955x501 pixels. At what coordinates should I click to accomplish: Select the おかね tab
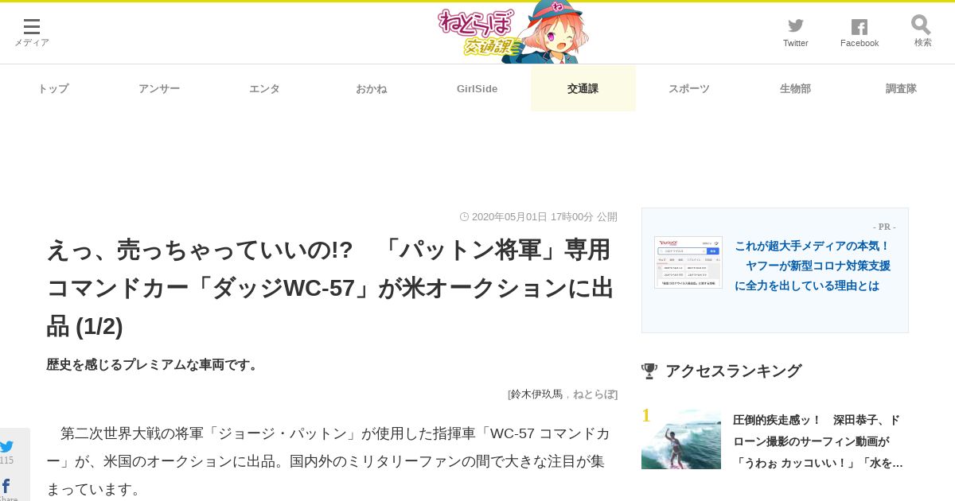pyautogui.click(x=371, y=88)
